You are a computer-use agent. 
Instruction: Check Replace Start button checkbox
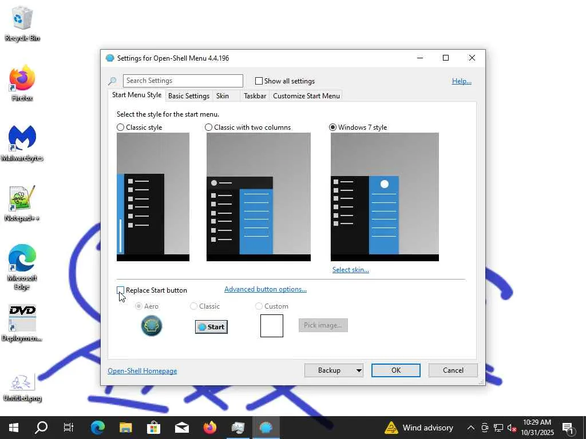click(120, 290)
